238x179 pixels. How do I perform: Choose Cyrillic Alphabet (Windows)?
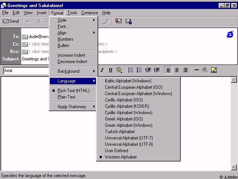click(138, 113)
